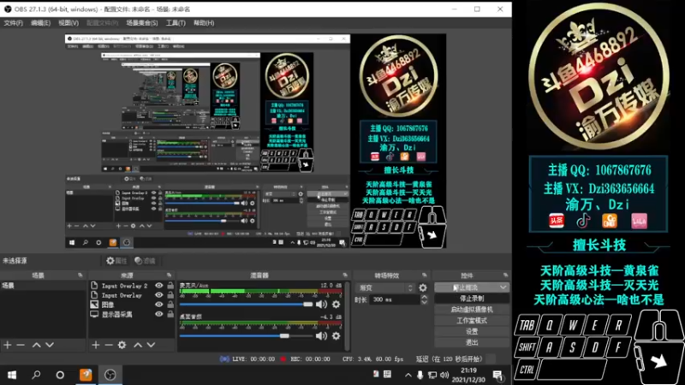Toggle lock on 图像 source

coord(170,305)
